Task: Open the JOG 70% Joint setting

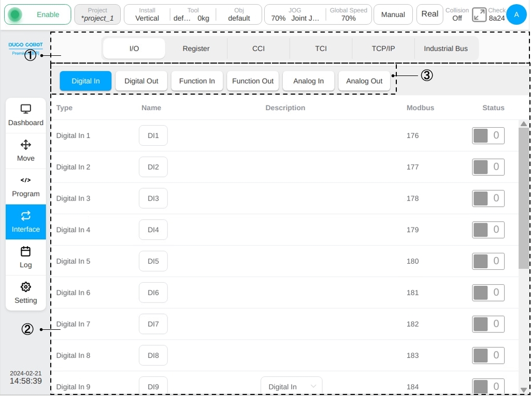Action: pyautogui.click(x=295, y=14)
